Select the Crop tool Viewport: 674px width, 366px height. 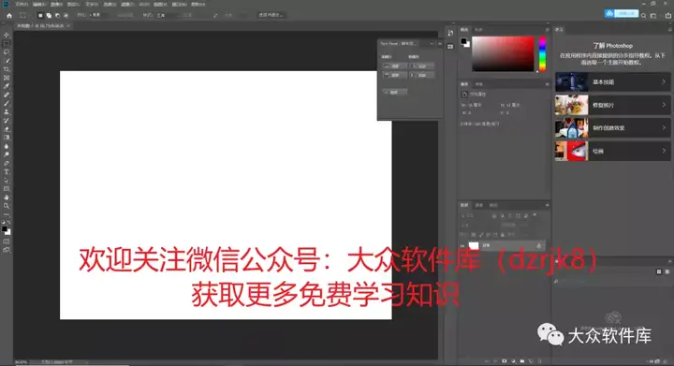tap(6, 69)
